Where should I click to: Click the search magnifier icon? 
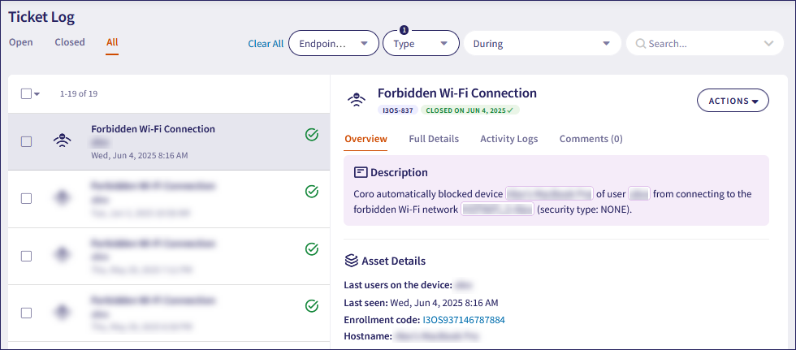point(641,44)
